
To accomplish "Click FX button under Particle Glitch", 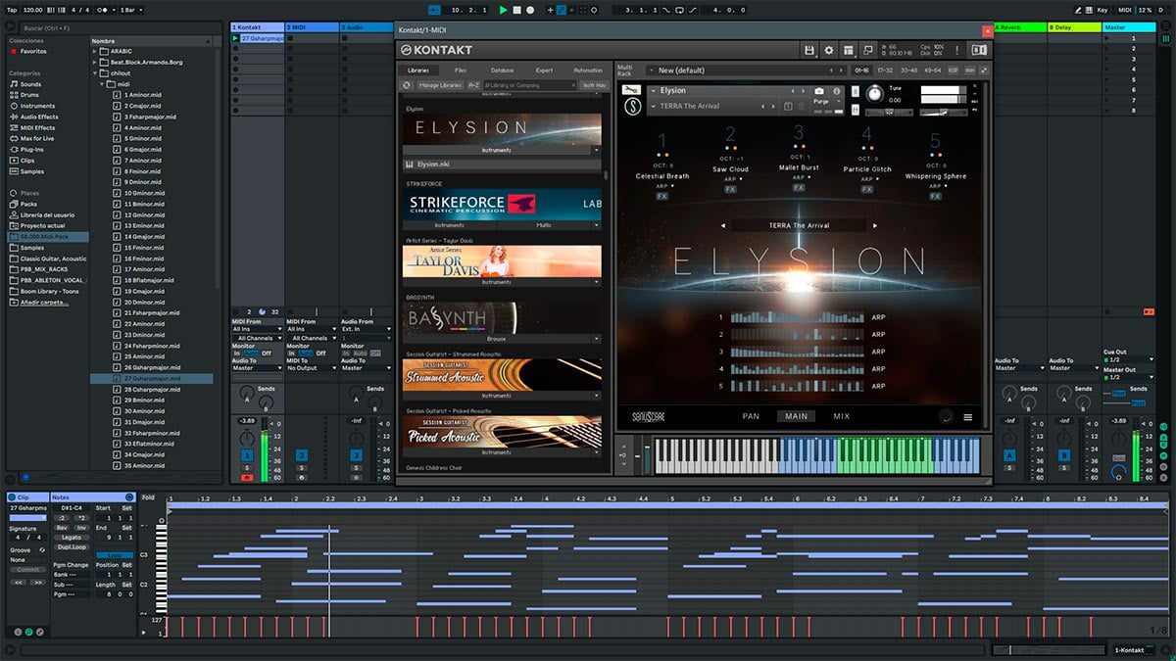I will pos(867,189).
